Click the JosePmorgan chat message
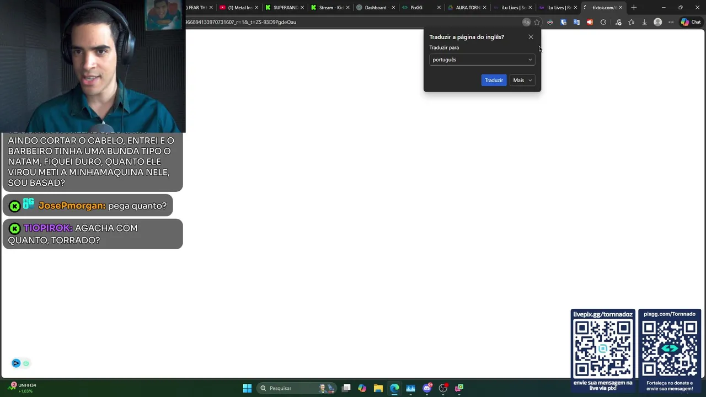Viewport: 706px width, 397px height. pyautogui.click(x=88, y=206)
